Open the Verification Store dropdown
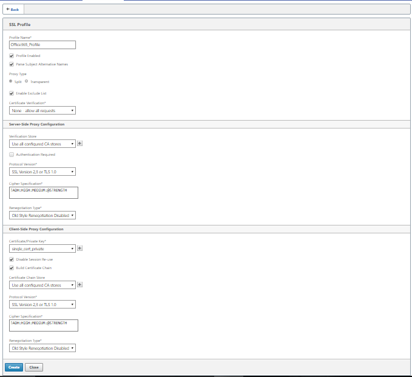This screenshot has height=377, width=412. click(x=42, y=144)
